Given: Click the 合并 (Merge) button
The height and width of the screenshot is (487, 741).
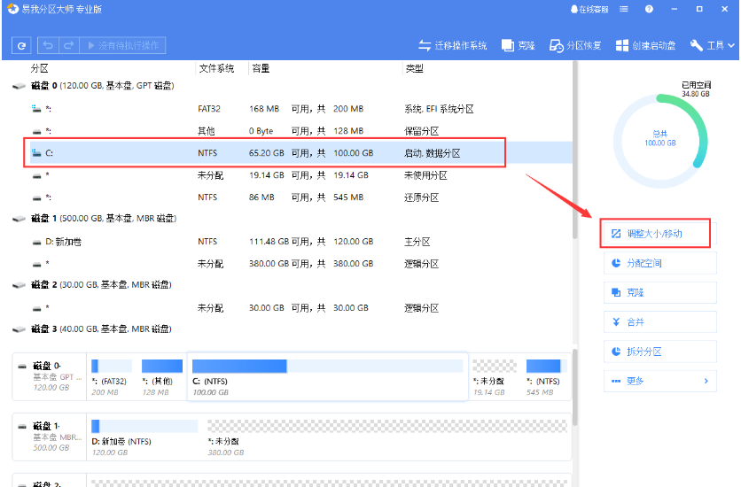Looking at the screenshot, I should tap(659, 322).
